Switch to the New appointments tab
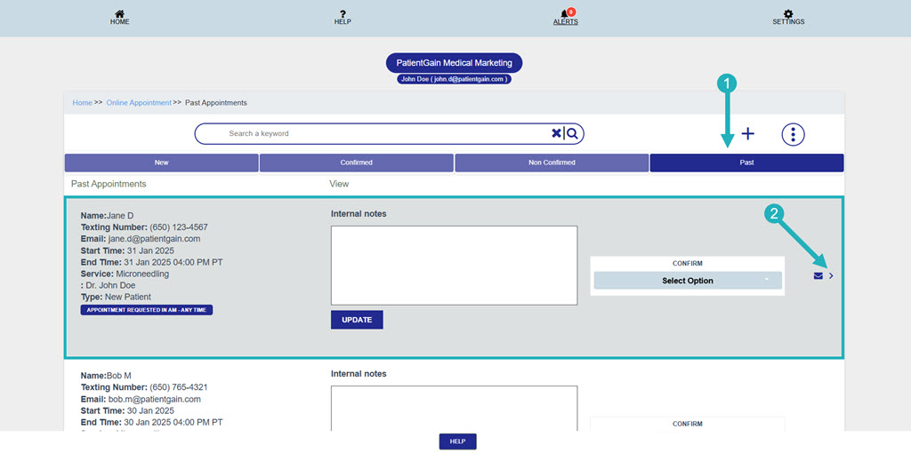The width and height of the screenshot is (911, 453). click(x=161, y=163)
